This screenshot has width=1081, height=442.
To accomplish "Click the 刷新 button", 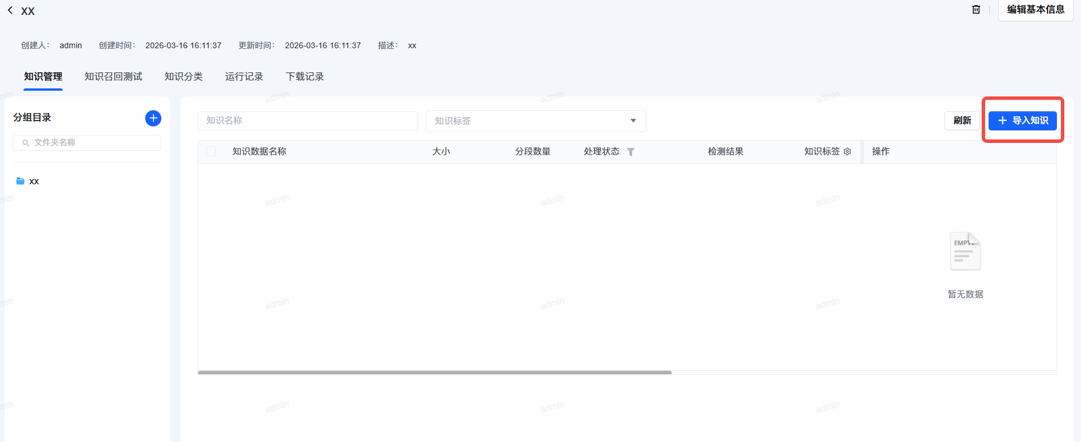I will coord(962,121).
